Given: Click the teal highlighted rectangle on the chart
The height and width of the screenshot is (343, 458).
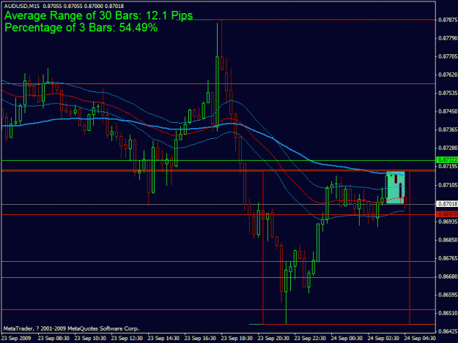Looking at the screenshot, I should click(396, 187).
